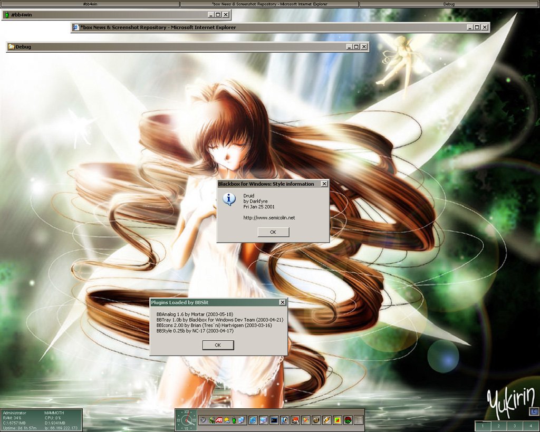Click the 'BBStyle 0.25b by NC-17' line
Image resolution: width=540 pixels, height=432 pixels.
pyautogui.click(x=195, y=331)
